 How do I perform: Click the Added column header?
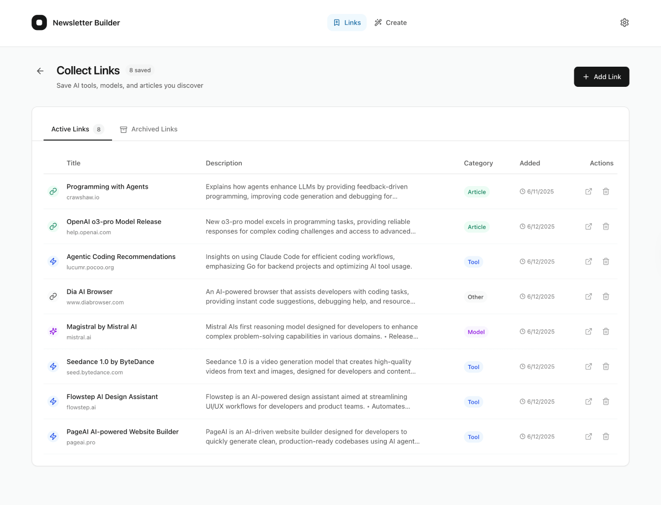pos(530,163)
